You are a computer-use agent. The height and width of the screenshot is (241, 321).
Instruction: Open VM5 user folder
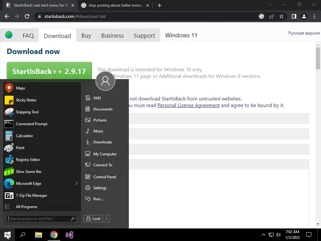click(104, 98)
